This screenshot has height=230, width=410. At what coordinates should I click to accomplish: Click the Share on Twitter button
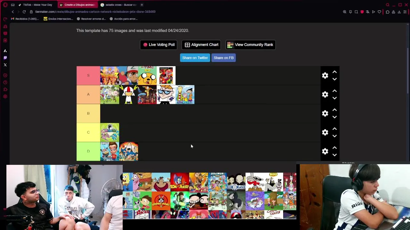(195, 58)
